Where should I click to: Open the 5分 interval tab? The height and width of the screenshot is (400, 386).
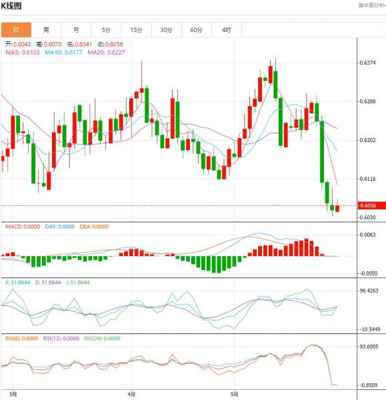click(x=107, y=30)
